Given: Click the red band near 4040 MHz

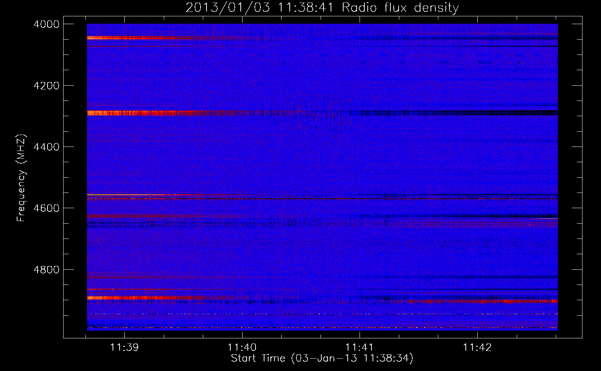Looking at the screenshot, I should coord(137,37).
